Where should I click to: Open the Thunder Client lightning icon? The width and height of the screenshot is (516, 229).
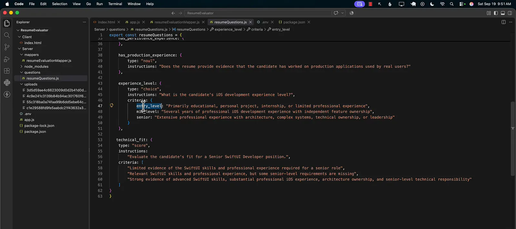coord(7,95)
